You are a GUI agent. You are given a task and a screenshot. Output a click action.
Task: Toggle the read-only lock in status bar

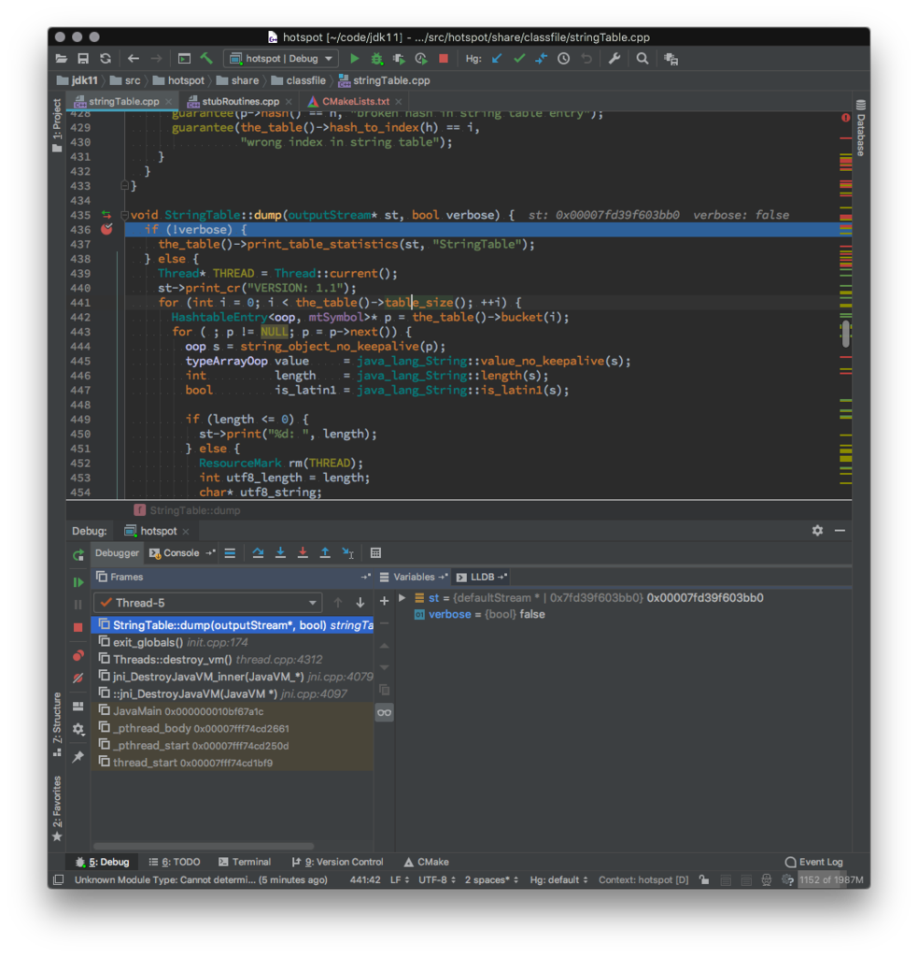[704, 879]
